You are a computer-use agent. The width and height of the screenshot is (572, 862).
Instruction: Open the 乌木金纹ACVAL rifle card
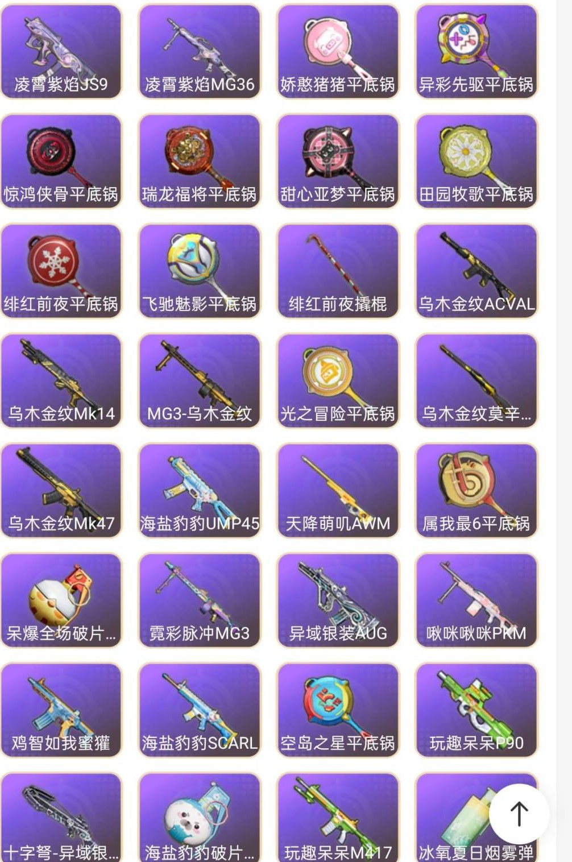476,271
